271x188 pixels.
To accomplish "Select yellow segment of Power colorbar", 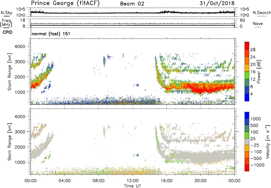I will tap(247, 68).
